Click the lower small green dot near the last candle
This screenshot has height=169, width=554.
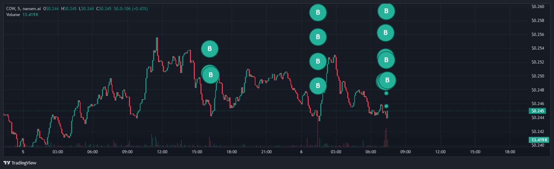click(x=386, y=106)
